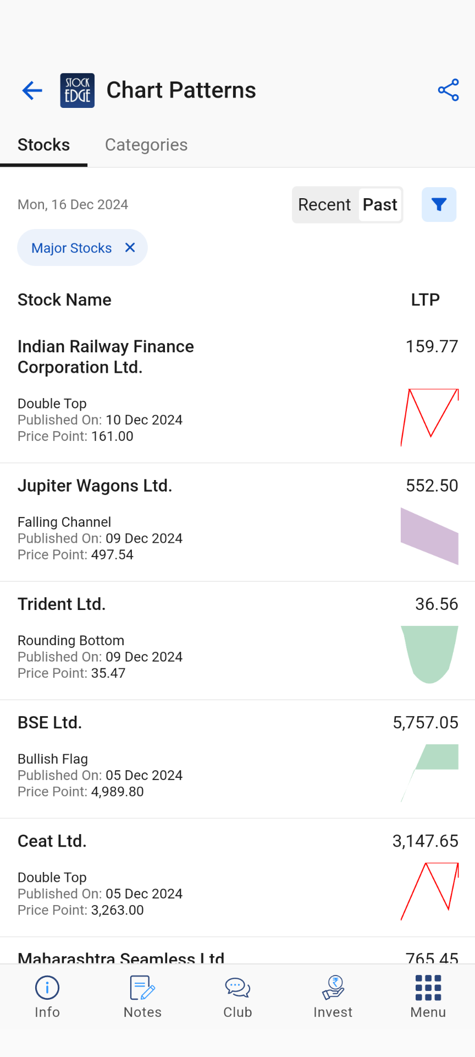The image size is (475, 1057).
Task: Tap the Trident Rounding Bottom pattern thumbnail
Action: pyautogui.click(x=429, y=654)
